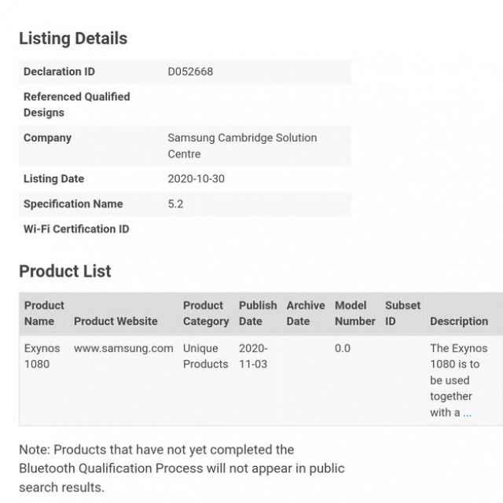Click the Model Number column header
503x503 pixels.
point(355,313)
